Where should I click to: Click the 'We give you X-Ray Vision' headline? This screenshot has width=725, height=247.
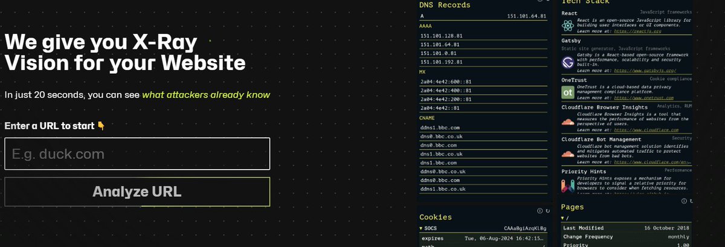point(125,53)
